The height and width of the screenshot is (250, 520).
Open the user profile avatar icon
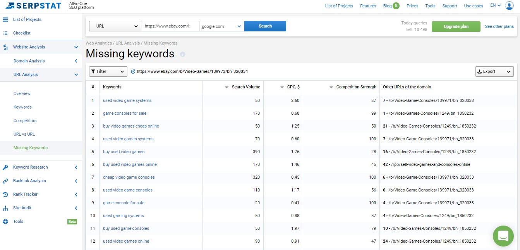pos(509,5)
